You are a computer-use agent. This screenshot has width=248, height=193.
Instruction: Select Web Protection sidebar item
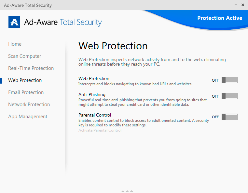[25, 80]
